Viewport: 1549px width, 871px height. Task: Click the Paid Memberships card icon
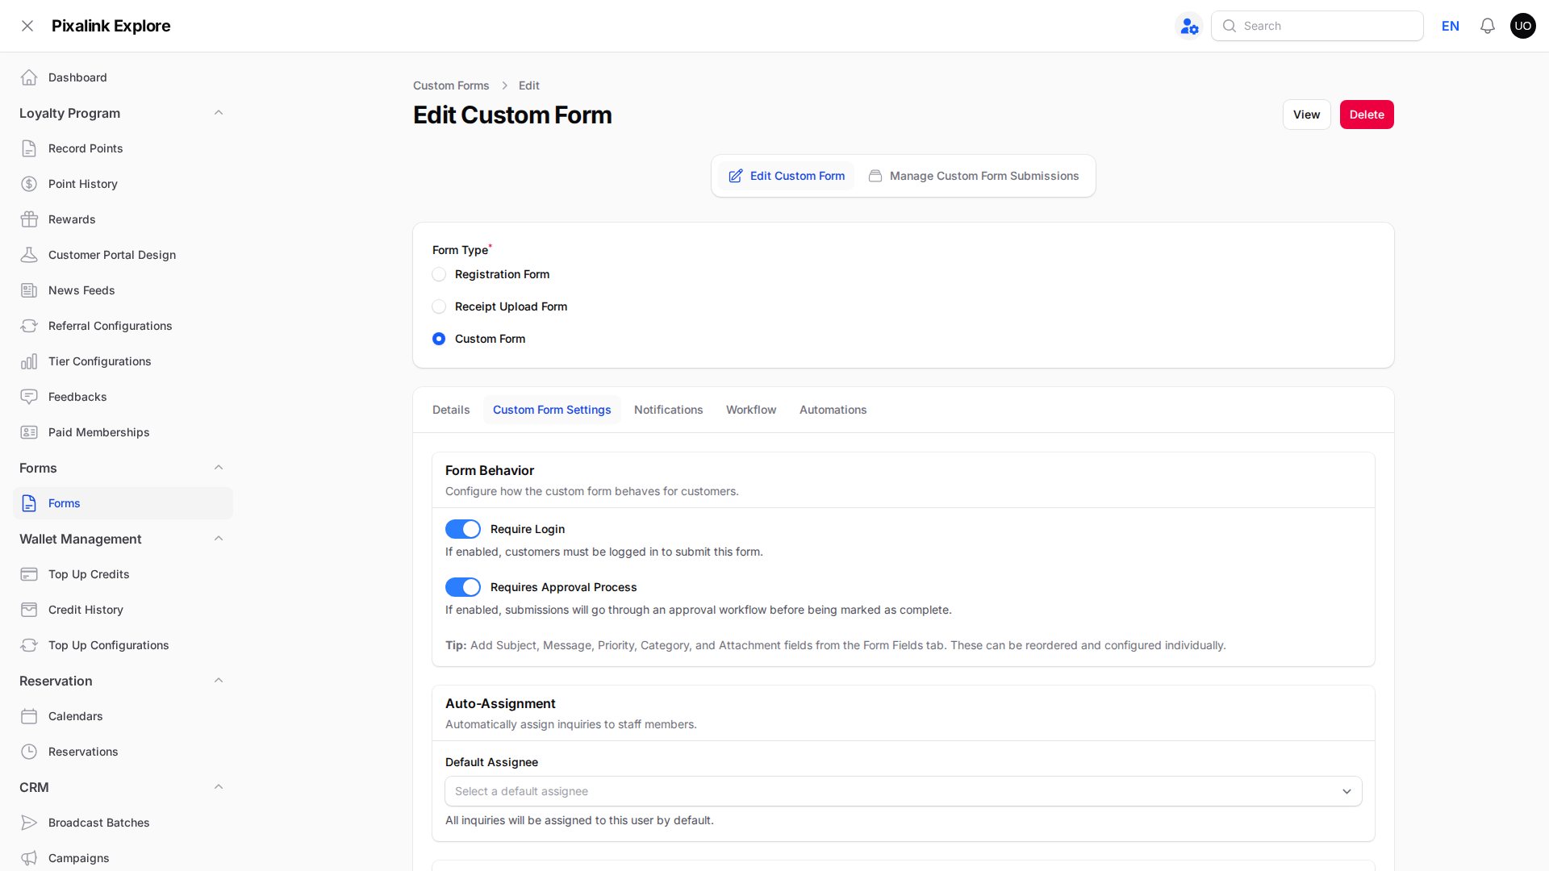(29, 432)
